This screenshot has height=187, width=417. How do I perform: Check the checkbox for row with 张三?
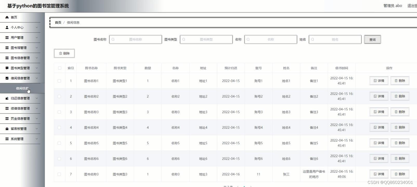tap(59, 174)
